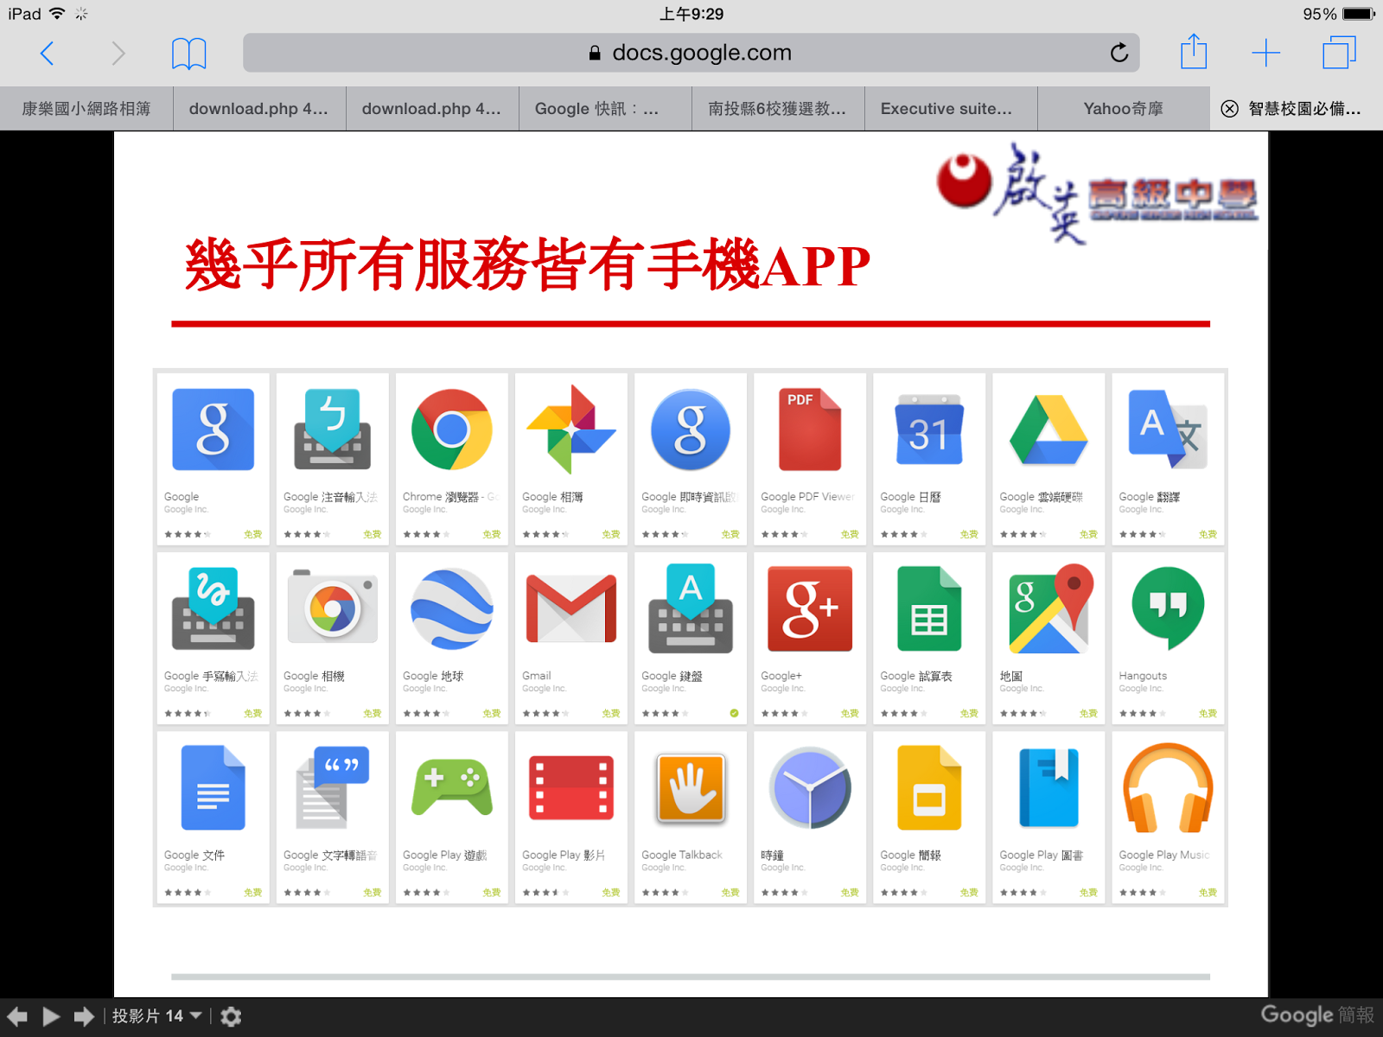The height and width of the screenshot is (1037, 1383).
Task: Go back in Safari
Action: (x=47, y=54)
